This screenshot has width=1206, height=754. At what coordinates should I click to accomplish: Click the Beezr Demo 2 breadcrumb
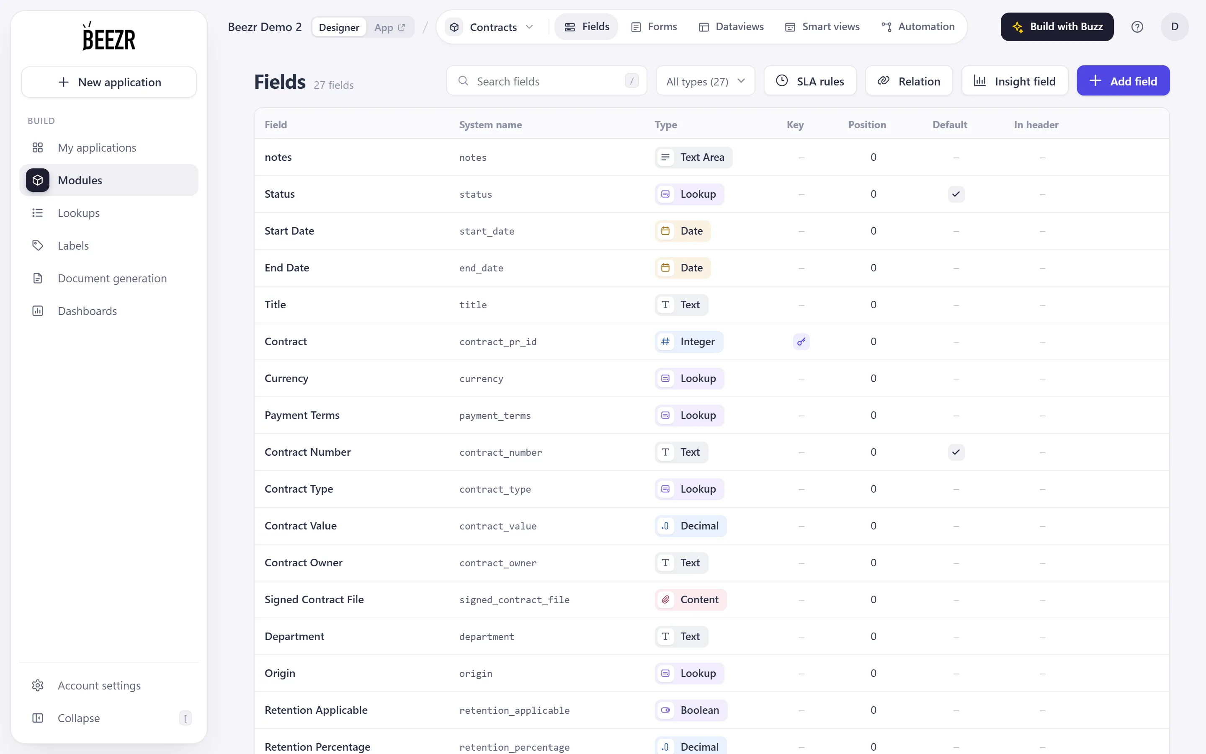coord(265,27)
